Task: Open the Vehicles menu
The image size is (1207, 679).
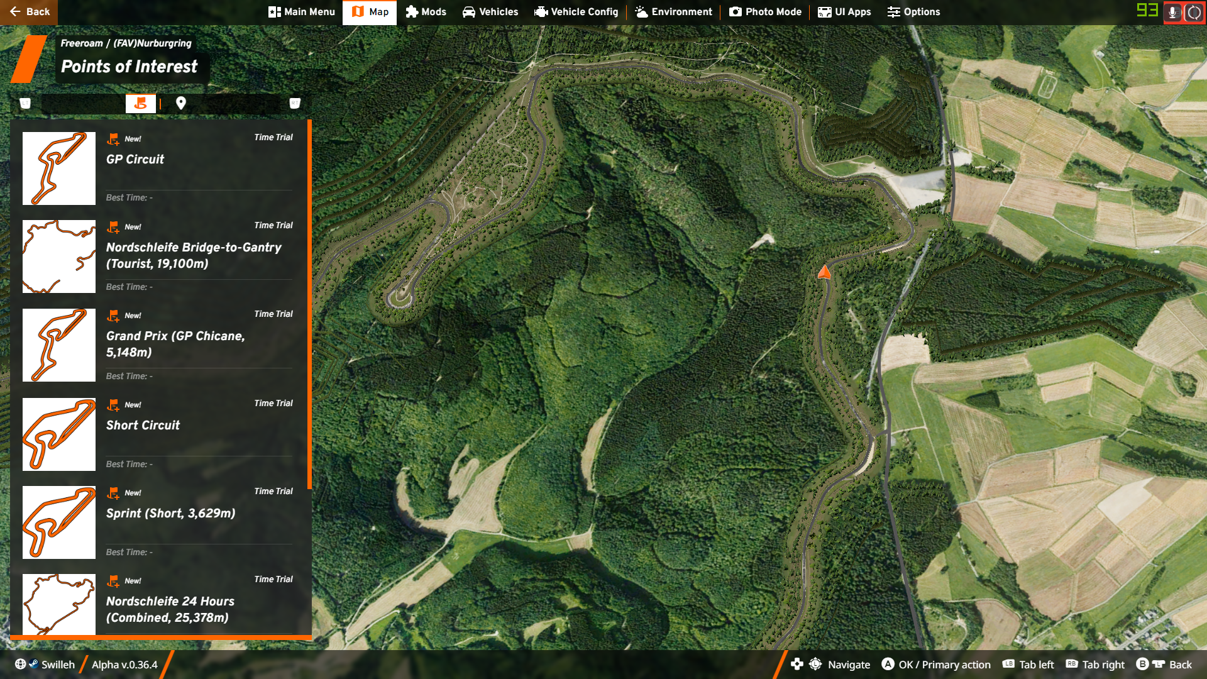Action: click(490, 12)
